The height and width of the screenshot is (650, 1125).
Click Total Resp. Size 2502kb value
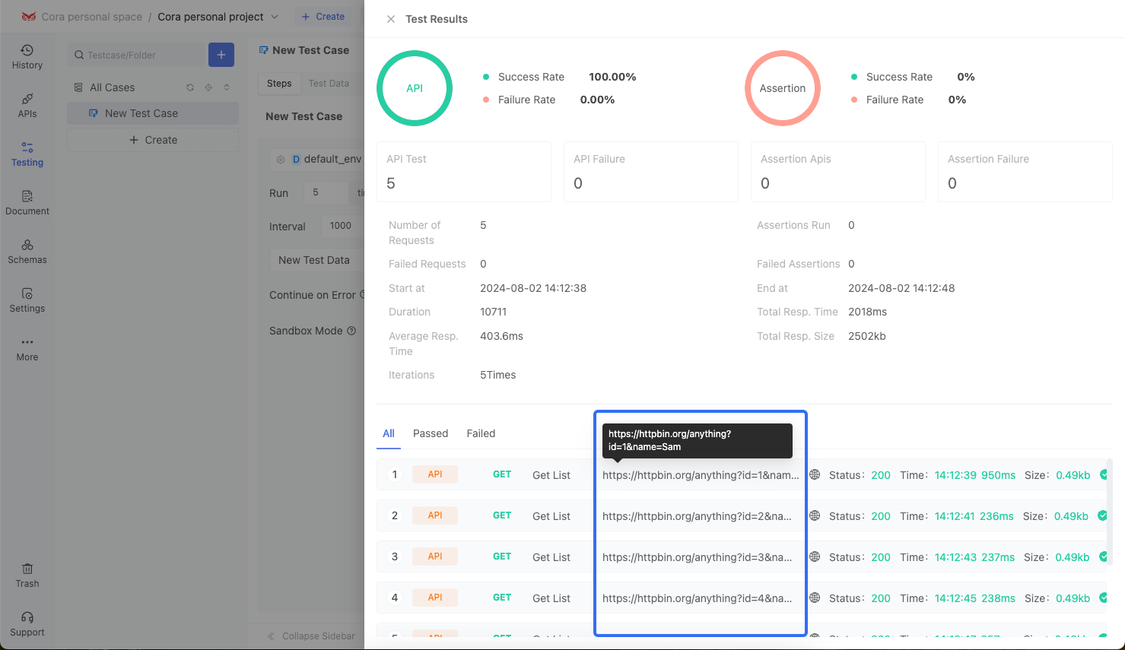click(x=867, y=336)
